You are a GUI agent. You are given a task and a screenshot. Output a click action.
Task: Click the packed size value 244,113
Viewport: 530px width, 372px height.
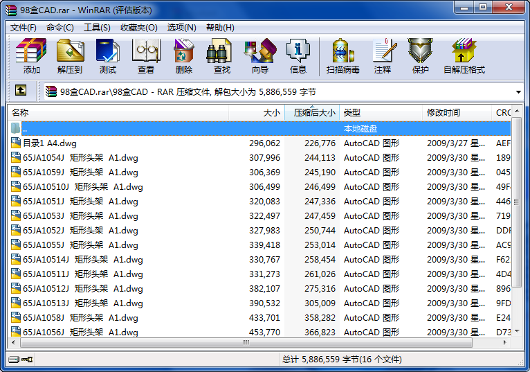(320, 158)
